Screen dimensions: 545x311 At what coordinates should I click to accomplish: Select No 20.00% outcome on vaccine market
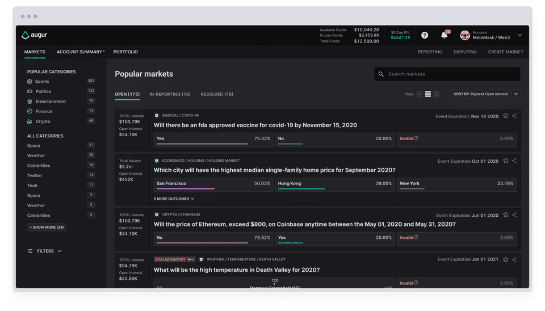tap(335, 140)
